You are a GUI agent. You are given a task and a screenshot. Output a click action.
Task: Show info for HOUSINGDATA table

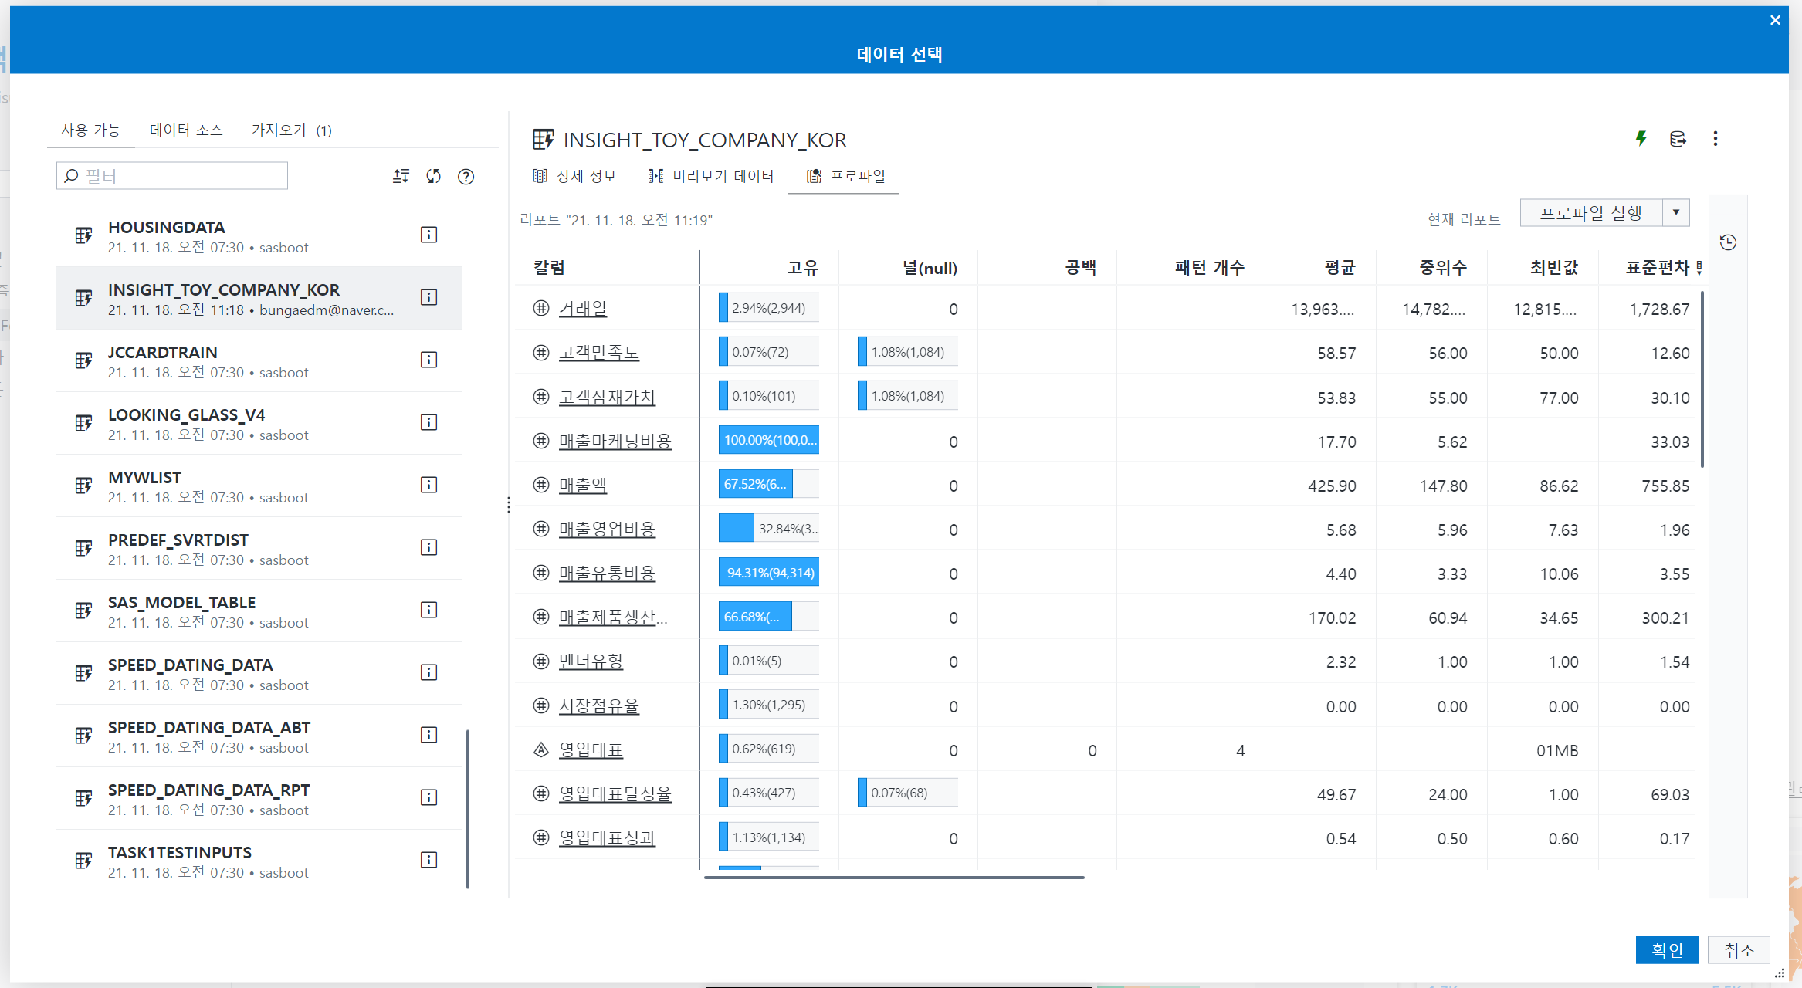(x=428, y=235)
